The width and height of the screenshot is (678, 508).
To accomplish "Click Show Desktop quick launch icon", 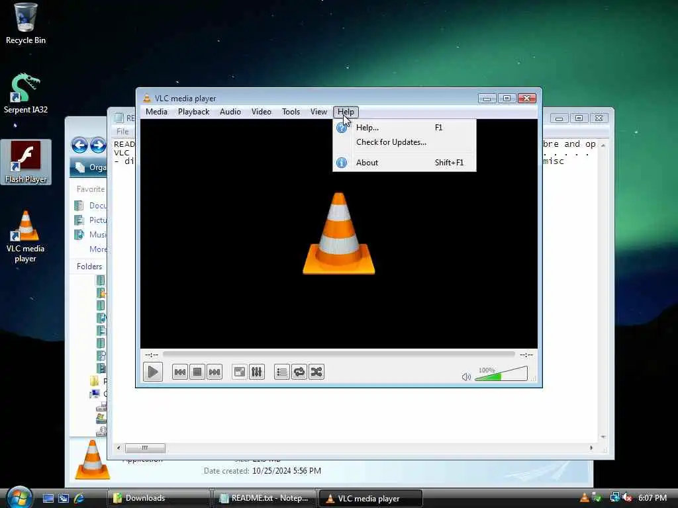I will [x=48, y=498].
